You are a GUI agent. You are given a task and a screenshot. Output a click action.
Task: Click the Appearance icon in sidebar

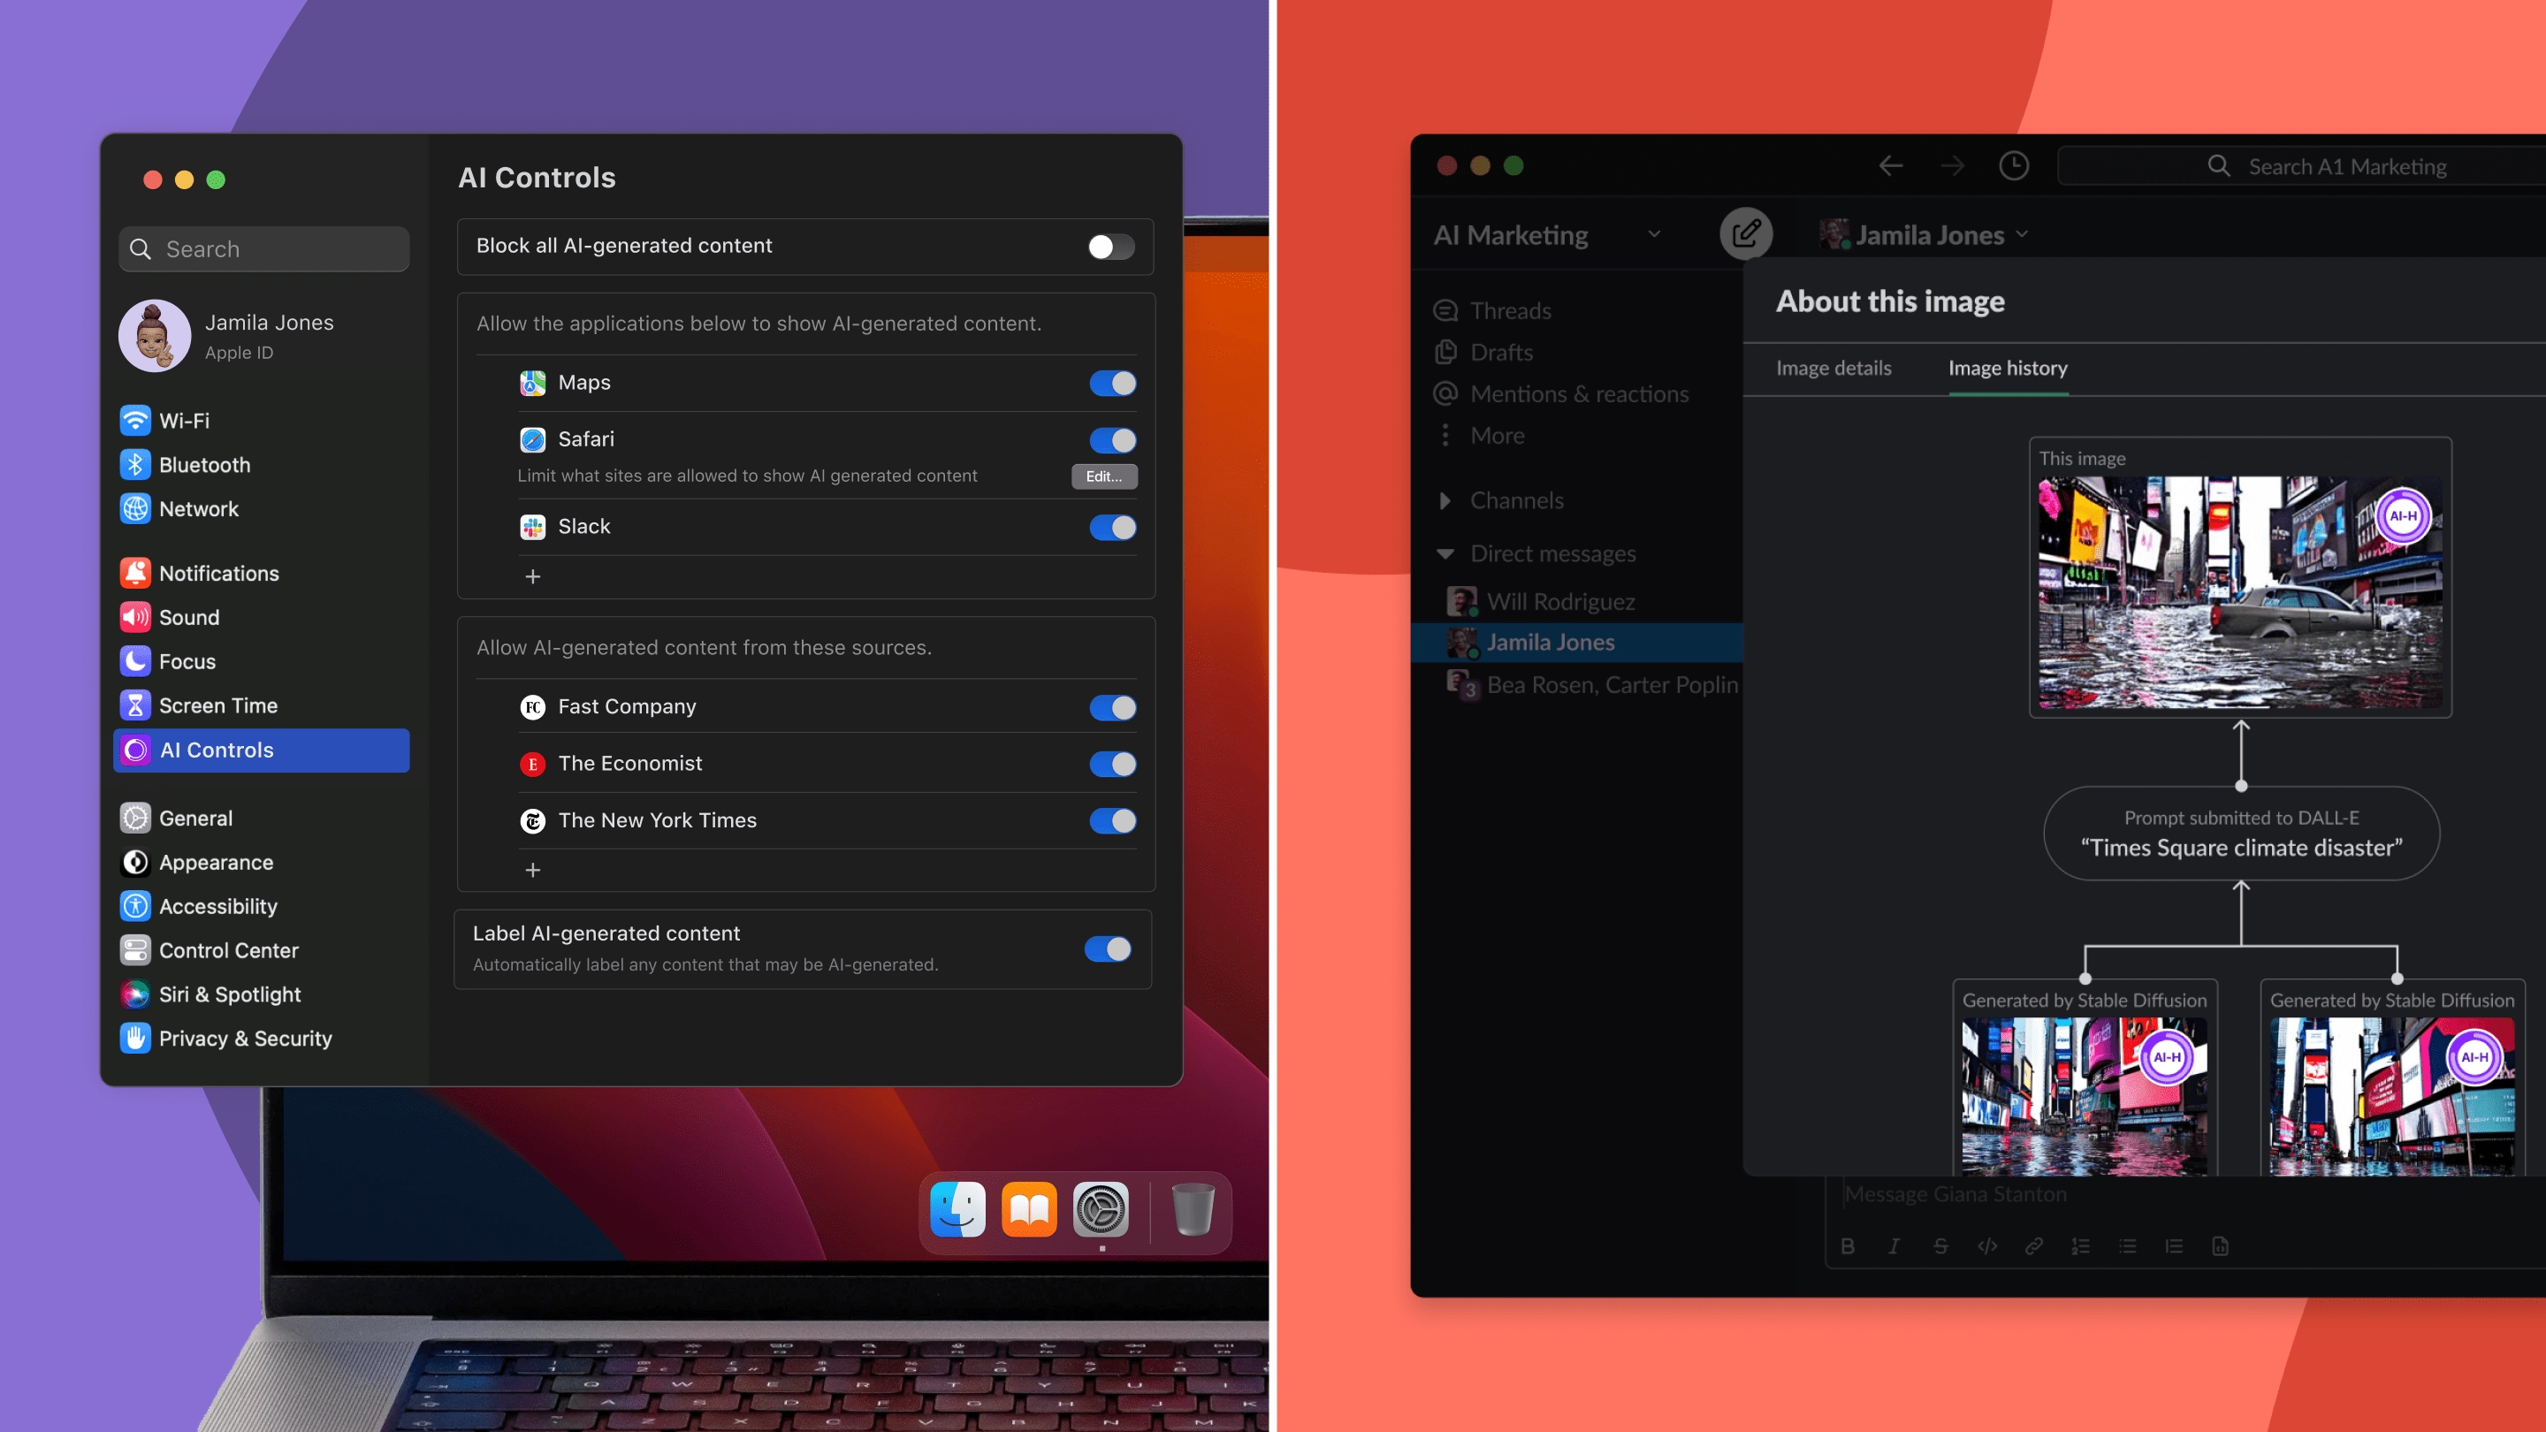(x=135, y=862)
